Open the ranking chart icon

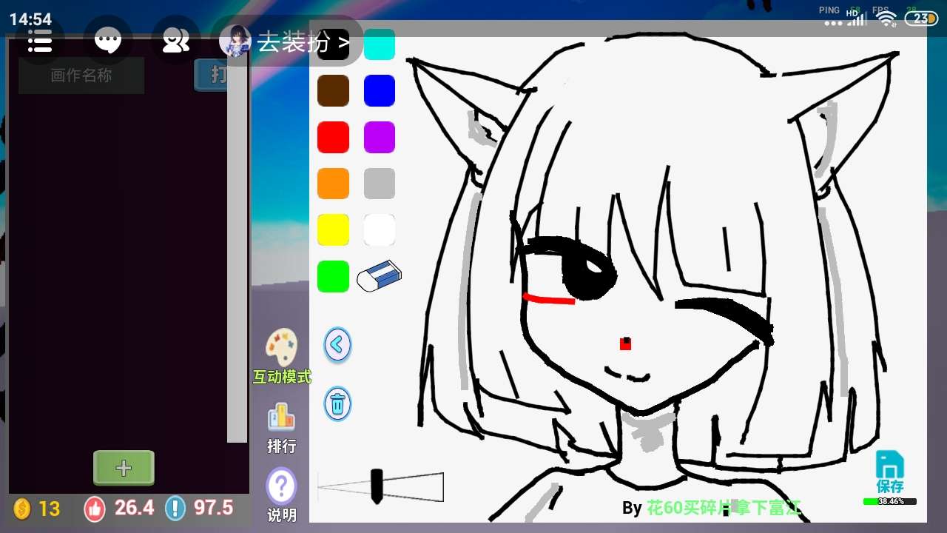pos(281,418)
